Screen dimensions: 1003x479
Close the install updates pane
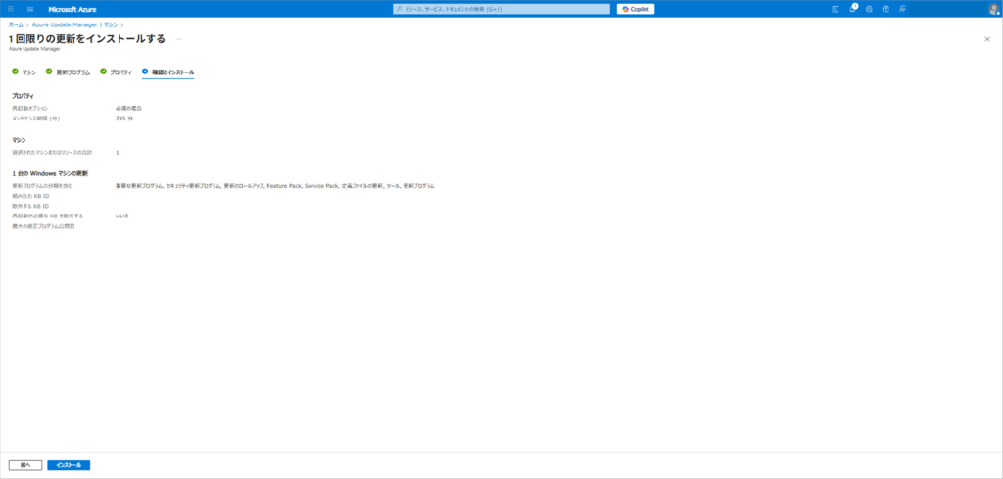986,38
